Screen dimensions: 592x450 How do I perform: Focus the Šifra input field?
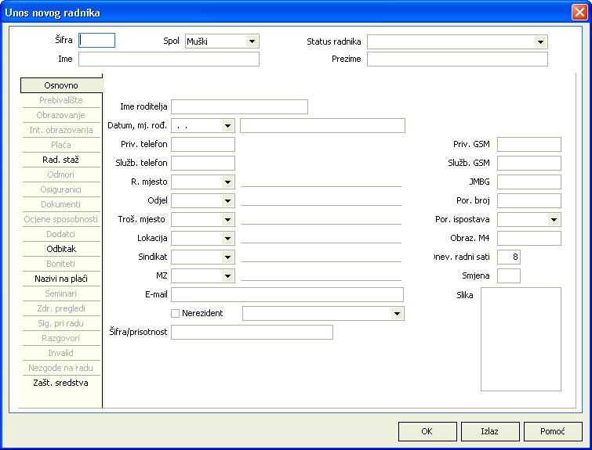tap(97, 41)
